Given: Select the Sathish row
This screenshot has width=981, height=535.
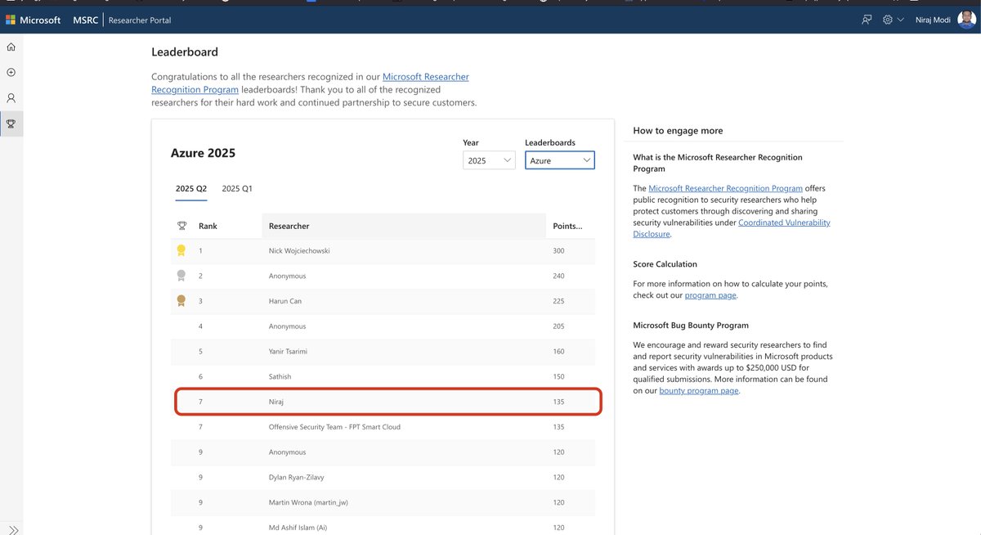Looking at the screenshot, I should (383, 376).
